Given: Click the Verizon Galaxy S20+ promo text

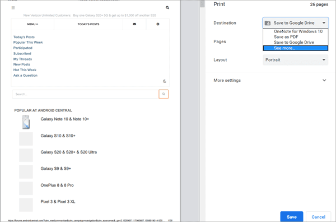Looking at the screenshot, I should point(90,16).
